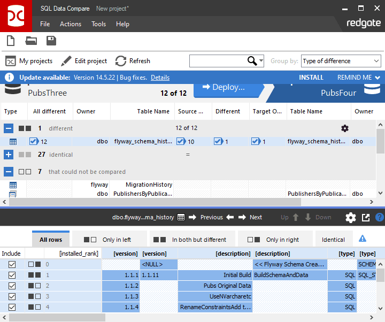Open the REMIND ME dropdown
385x322 pixels.
359,78
